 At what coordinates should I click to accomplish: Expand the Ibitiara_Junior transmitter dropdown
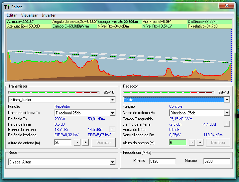pos(112,100)
